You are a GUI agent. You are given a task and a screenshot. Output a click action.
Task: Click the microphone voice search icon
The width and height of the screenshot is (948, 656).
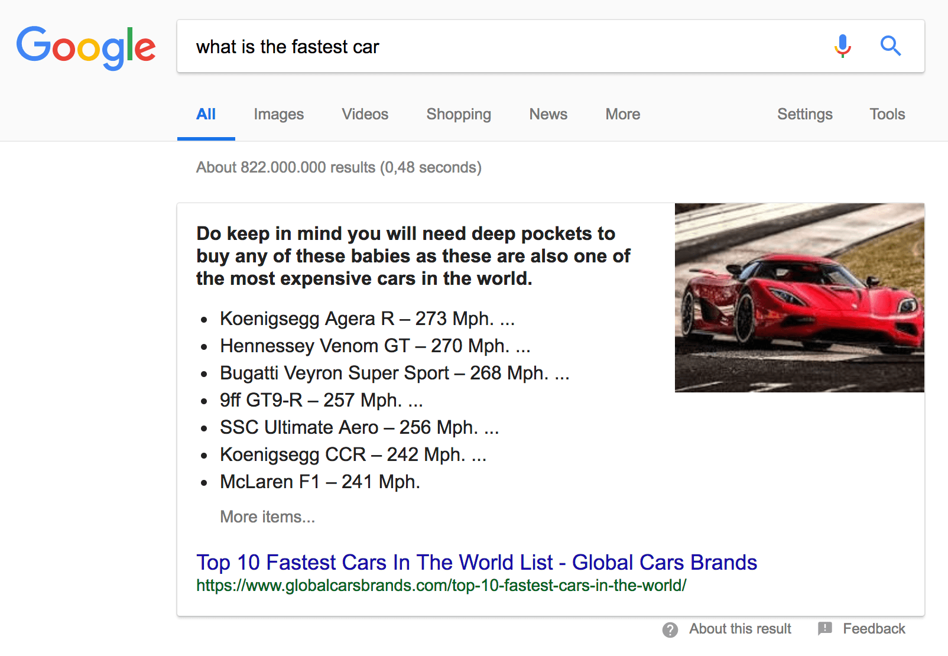click(x=842, y=46)
